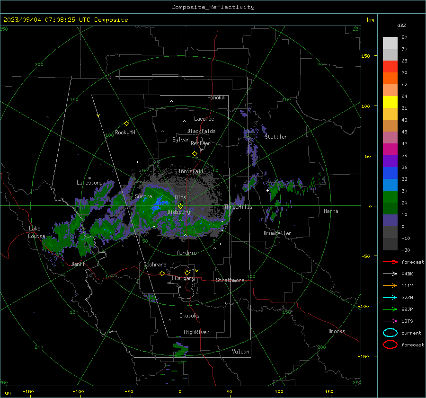Image resolution: width=426 pixels, height=398 pixels.
Task: Click the Blackfalds label on the map
Action: click(x=201, y=131)
